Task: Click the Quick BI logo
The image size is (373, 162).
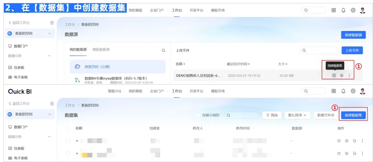Action: (20, 91)
